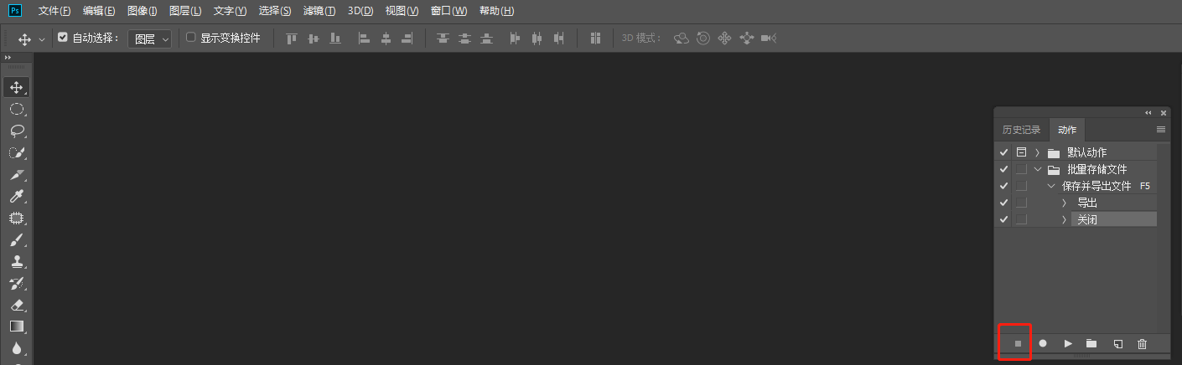Pick the Clone Stamp tool
The width and height of the screenshot is (1182, 365).
click(x=16, y=261)
